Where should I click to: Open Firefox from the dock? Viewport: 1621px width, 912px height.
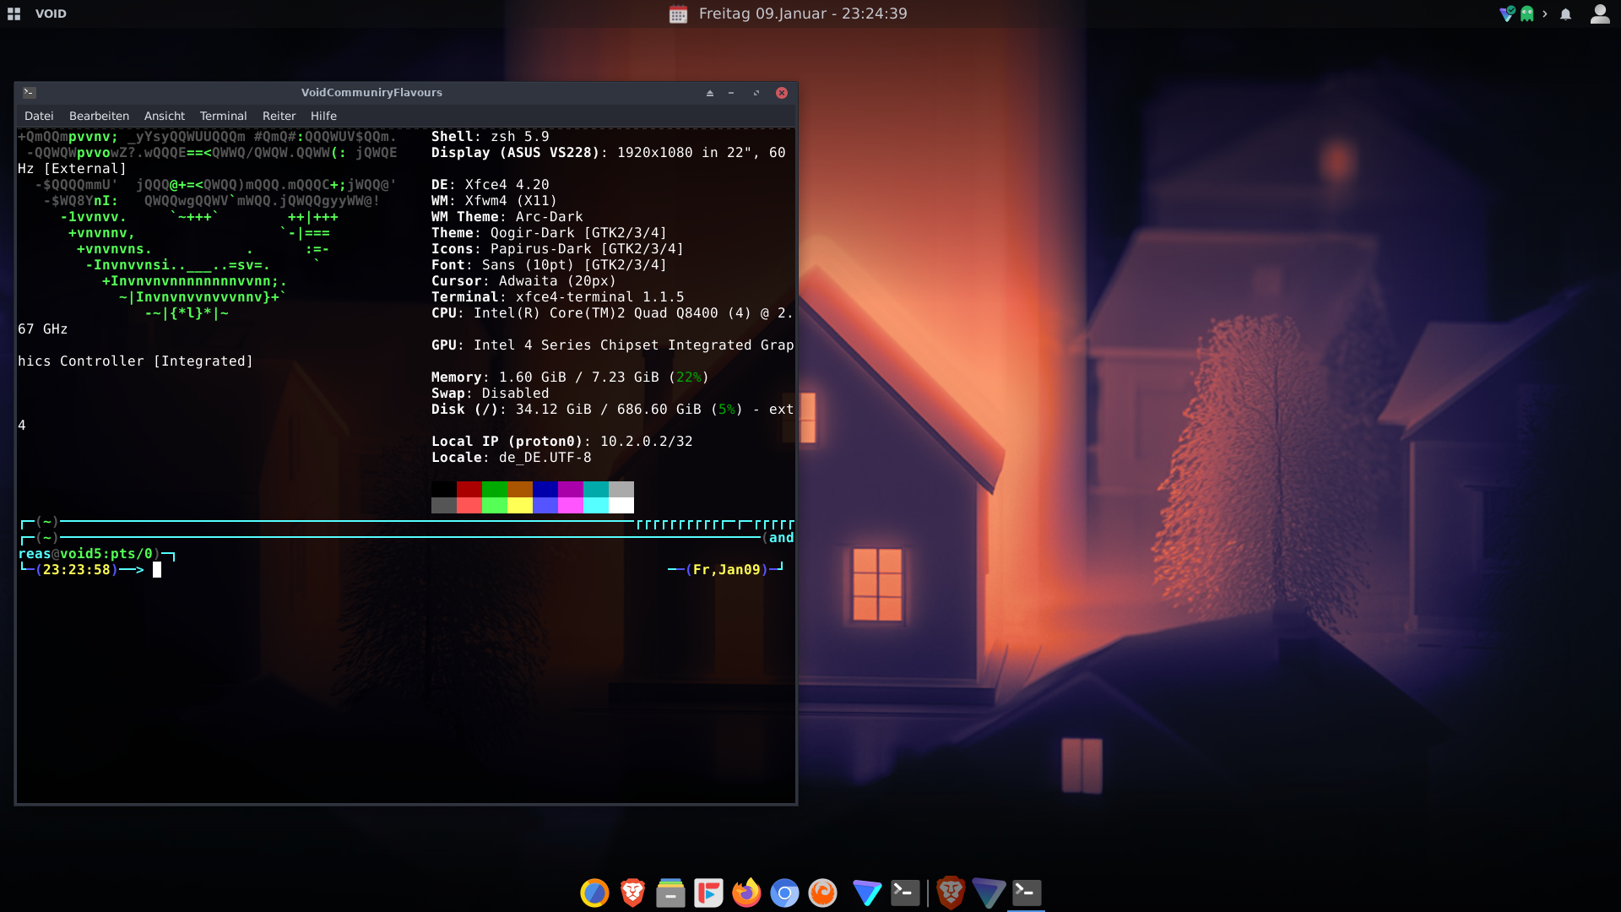point(746,893)
